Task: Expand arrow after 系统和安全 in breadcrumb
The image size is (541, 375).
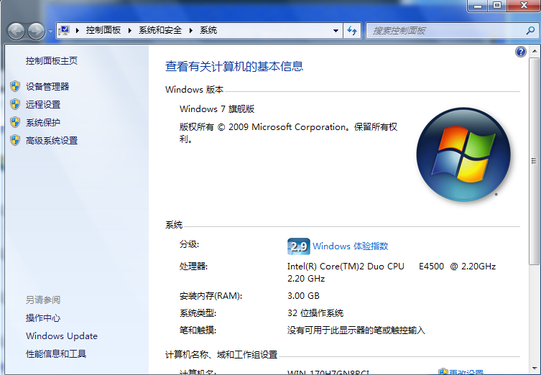Action: 191,31
